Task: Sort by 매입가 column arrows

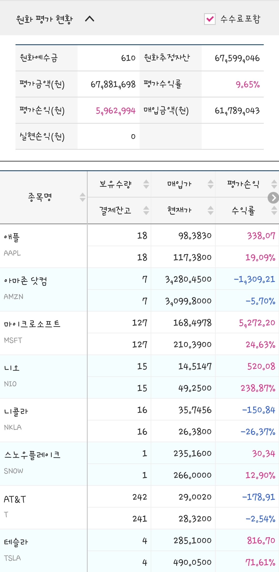Action: pos(211,184)
